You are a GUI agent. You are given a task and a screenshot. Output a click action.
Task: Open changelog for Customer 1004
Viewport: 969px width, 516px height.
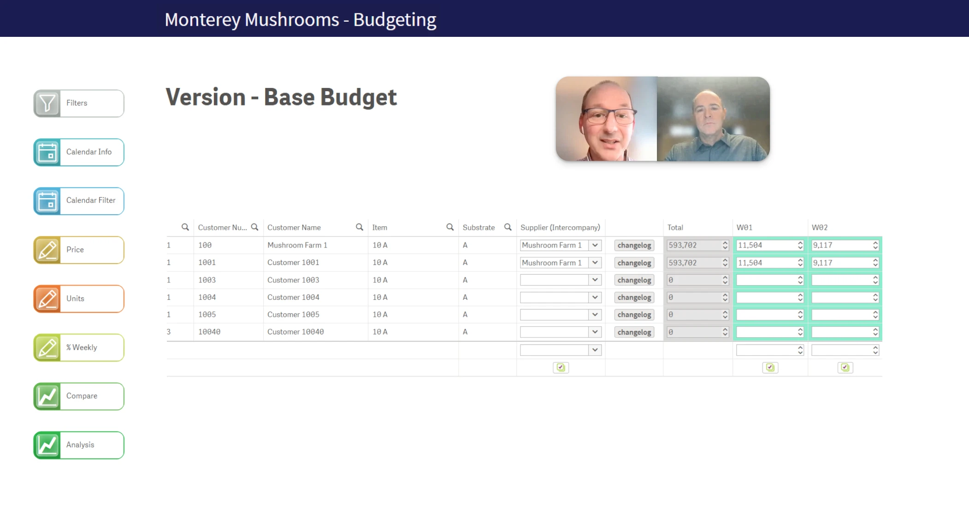click(634, 297)
